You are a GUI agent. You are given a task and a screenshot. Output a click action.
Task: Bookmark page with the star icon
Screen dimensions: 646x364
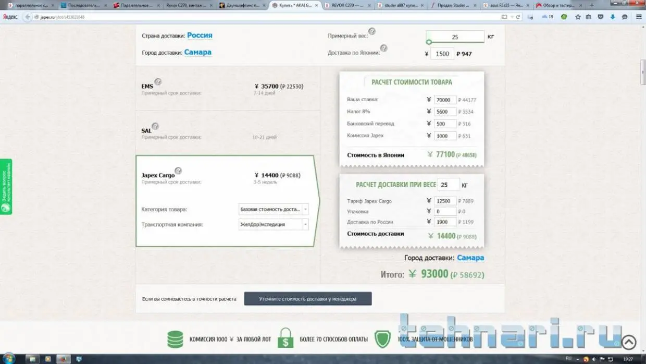pos(578,17)
